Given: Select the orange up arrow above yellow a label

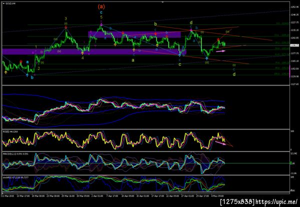Looking at the screenshot, I should [134, 50].
